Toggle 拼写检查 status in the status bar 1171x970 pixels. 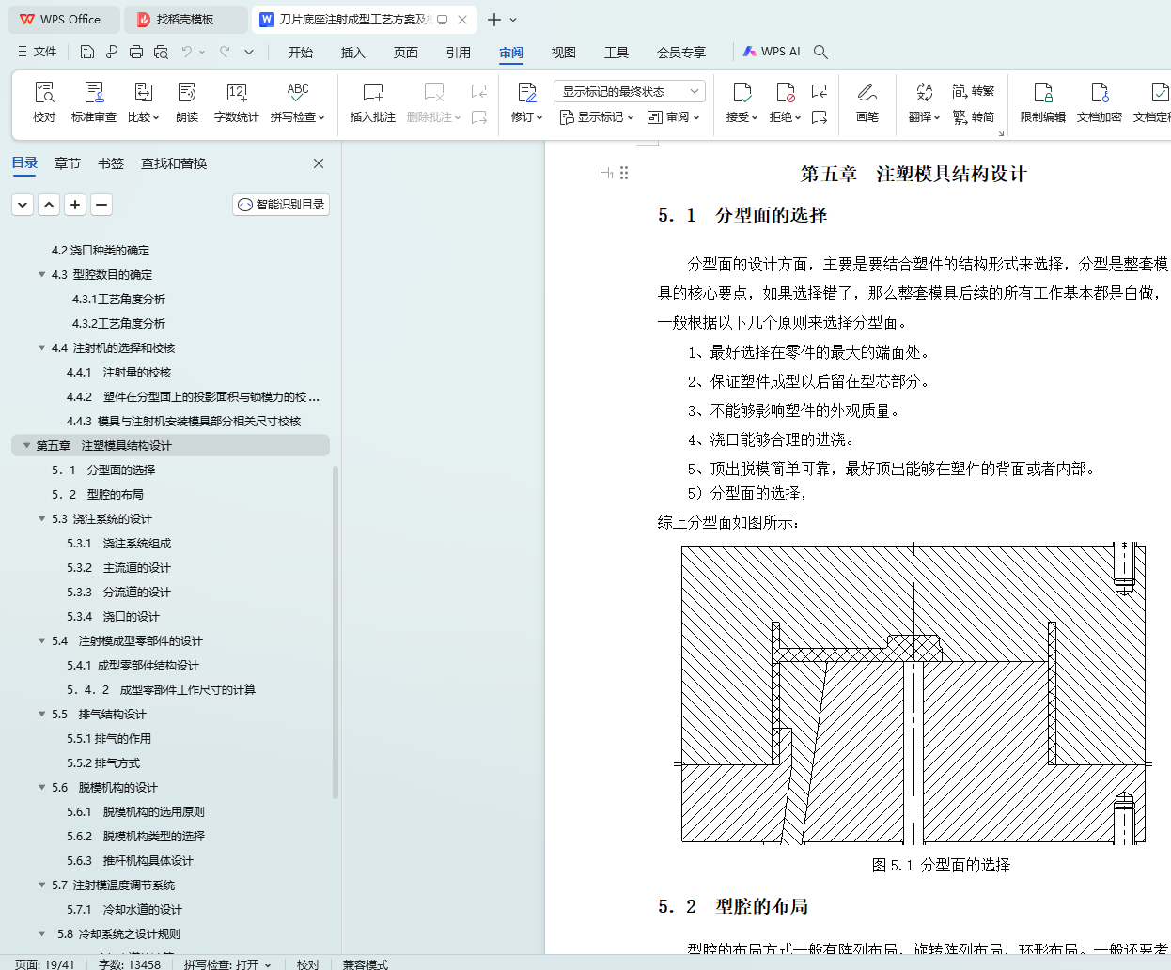point(227,963)
